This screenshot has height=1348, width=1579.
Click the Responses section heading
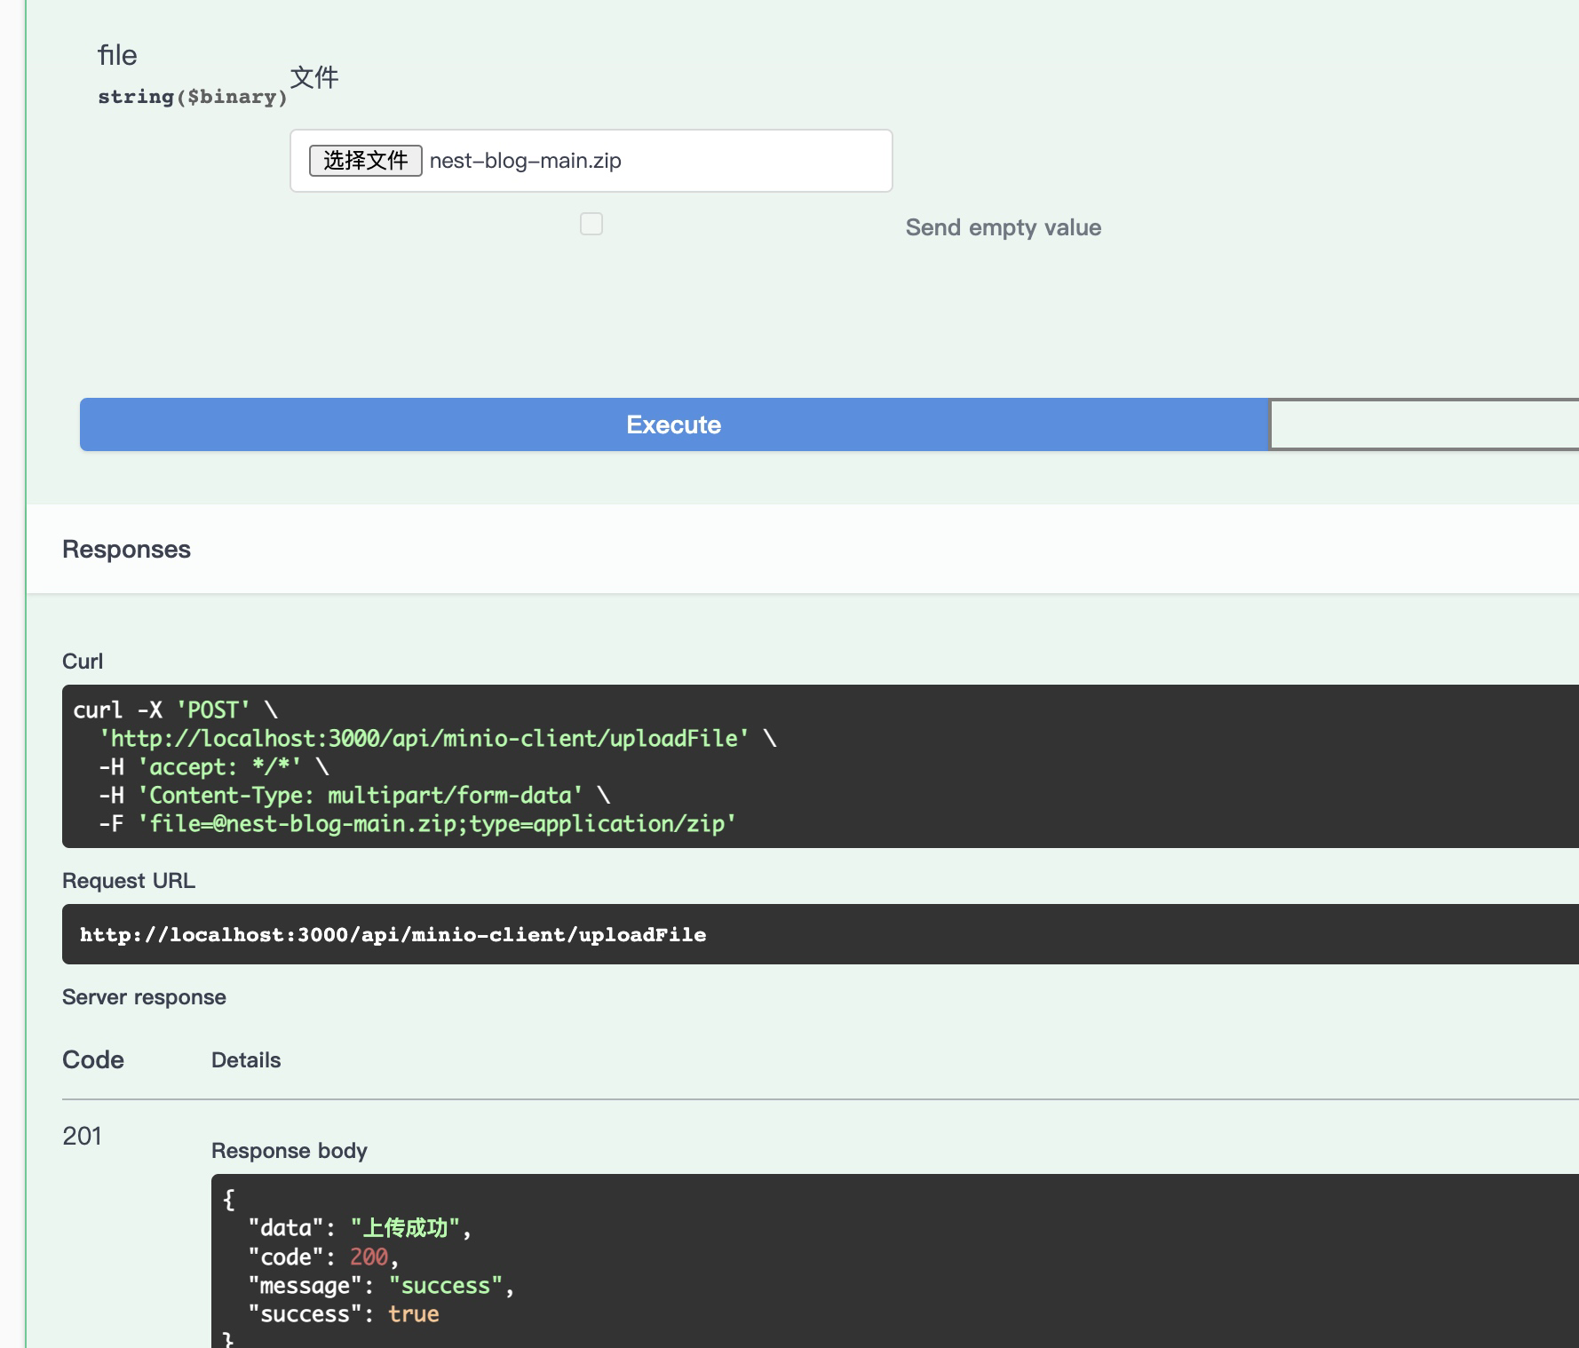pos(126,549)
